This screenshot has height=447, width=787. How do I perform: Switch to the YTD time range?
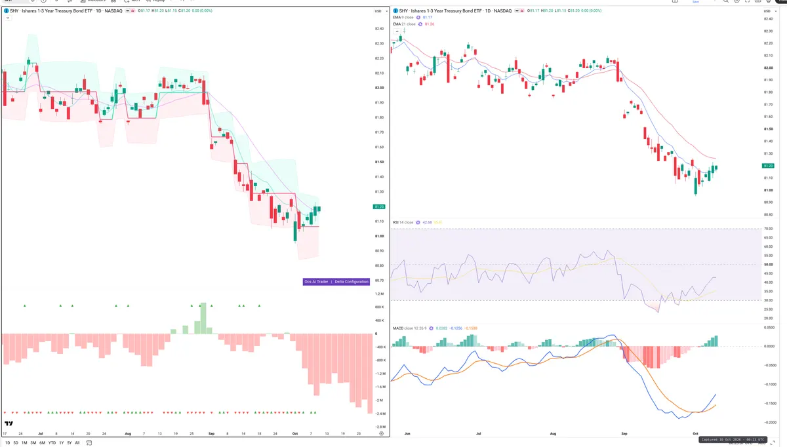tap(51, 443)
